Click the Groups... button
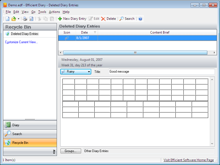The image size is (220, 165). click(71, 151)
